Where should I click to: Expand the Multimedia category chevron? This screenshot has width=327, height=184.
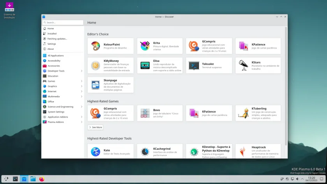click(81, 96)
